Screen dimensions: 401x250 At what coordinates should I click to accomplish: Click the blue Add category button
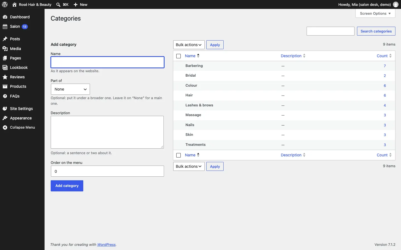point(67,186)
